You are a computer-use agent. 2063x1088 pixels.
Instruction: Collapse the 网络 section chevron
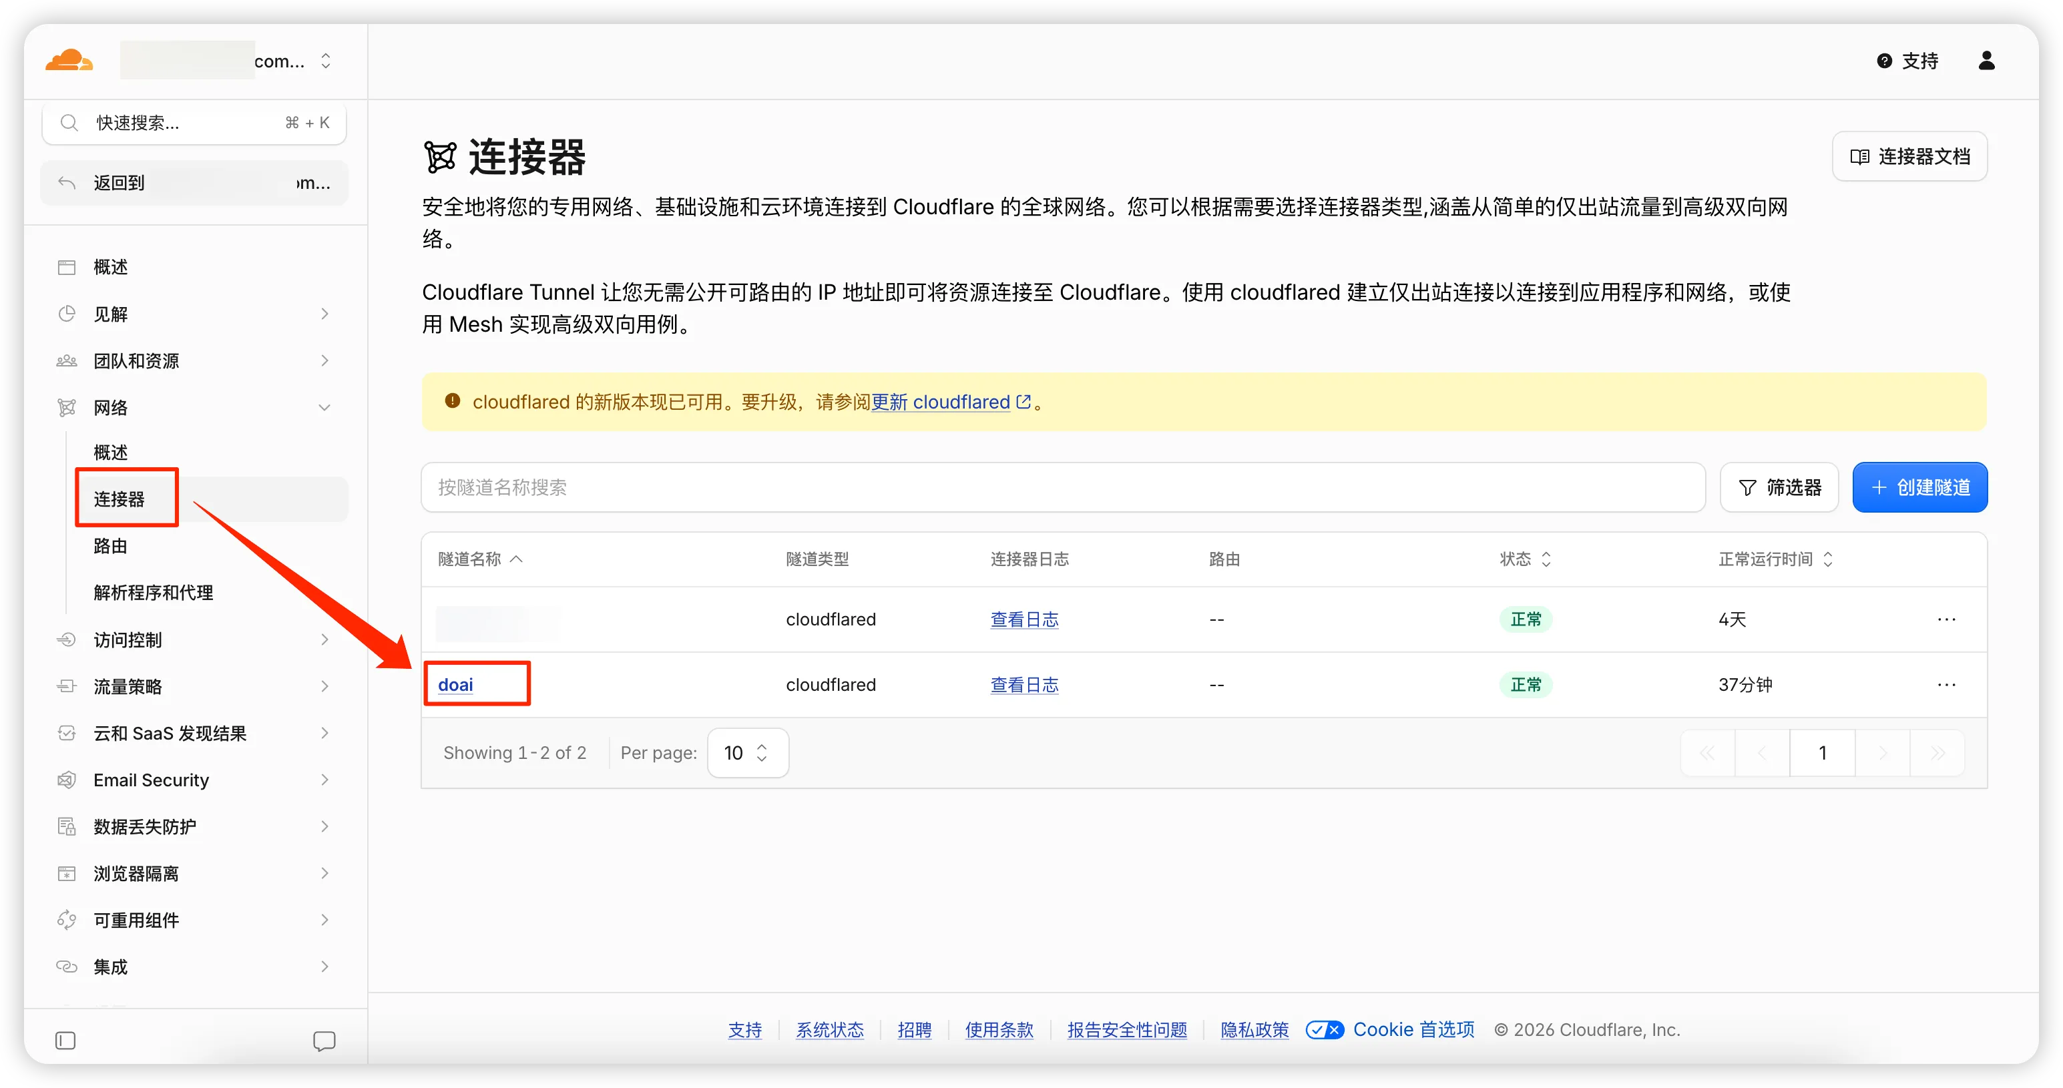point(324,408)
